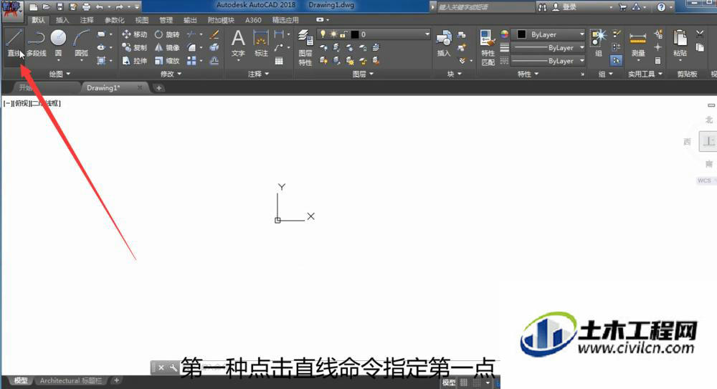Toggle snap mode in status bar
The width and height of the screenshot is (717, 389).
(x=477, y=383)
